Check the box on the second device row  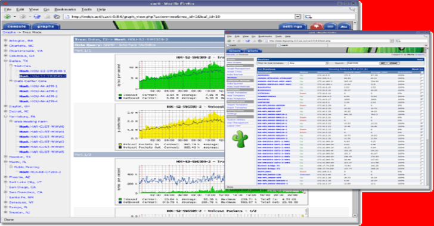[x=421, y=78]
